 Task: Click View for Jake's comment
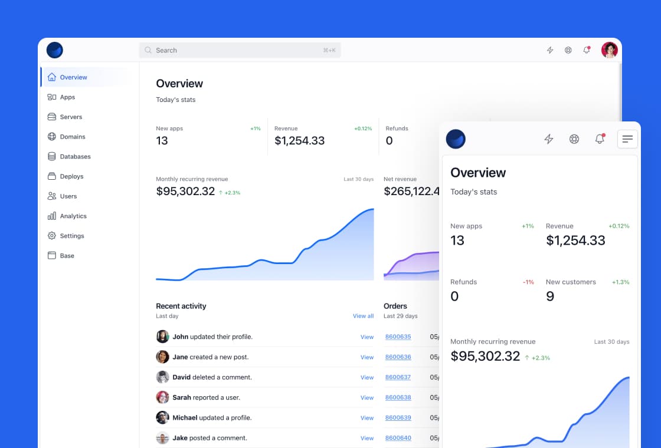367,438
